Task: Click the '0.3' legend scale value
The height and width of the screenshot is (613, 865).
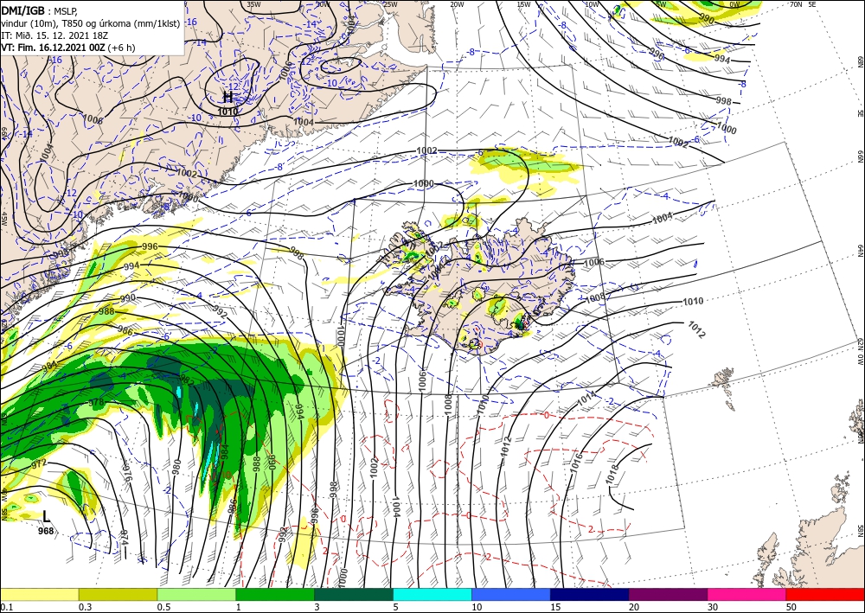Action: tap(85, 607)
